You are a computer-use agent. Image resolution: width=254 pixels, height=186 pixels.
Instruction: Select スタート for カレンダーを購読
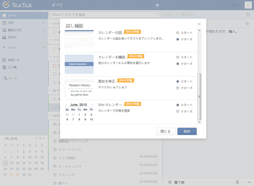click(x=178, y=57)
